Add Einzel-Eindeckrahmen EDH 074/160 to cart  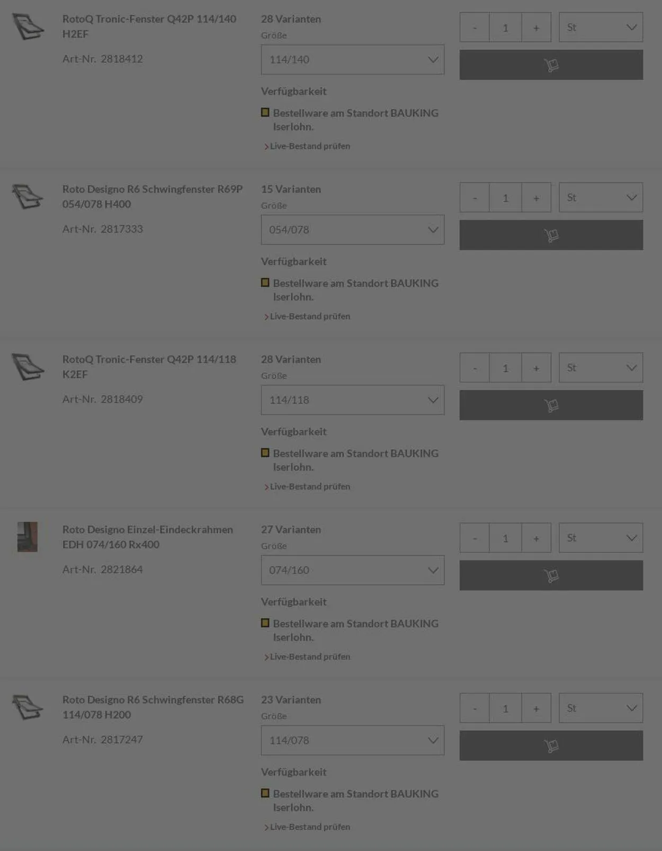point(551,575)
